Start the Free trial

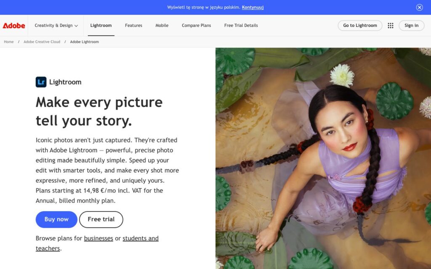tap(101, 219)
